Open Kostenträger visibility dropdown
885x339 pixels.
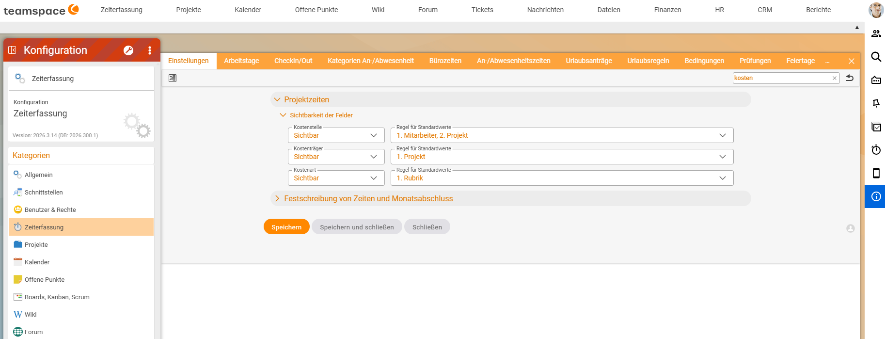pos(336,157)
